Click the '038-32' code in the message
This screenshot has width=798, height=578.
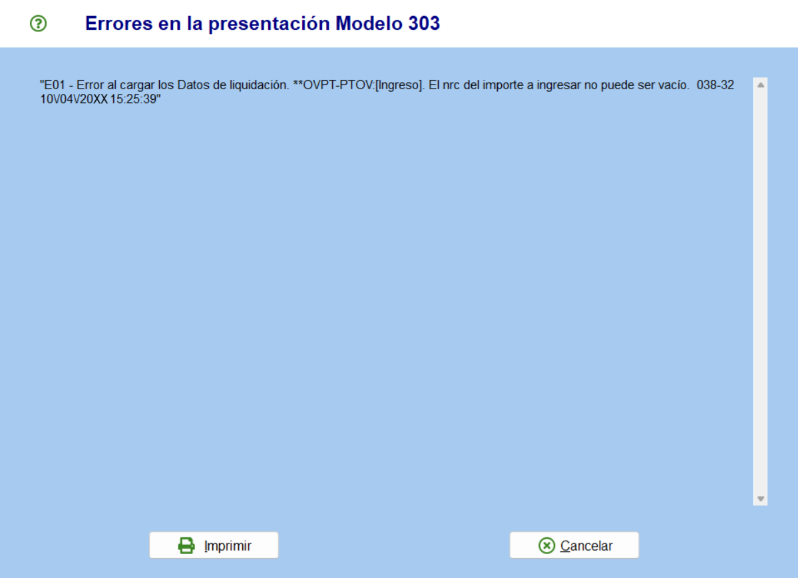click(715, 86)
